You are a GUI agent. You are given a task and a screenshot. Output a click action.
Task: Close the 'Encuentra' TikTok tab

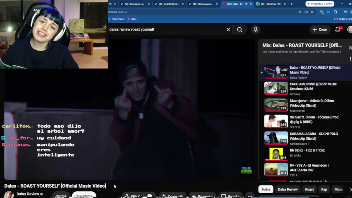pos(149,4)
